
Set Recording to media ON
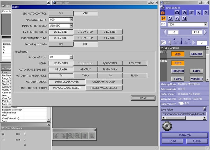[x=61, y=44]
